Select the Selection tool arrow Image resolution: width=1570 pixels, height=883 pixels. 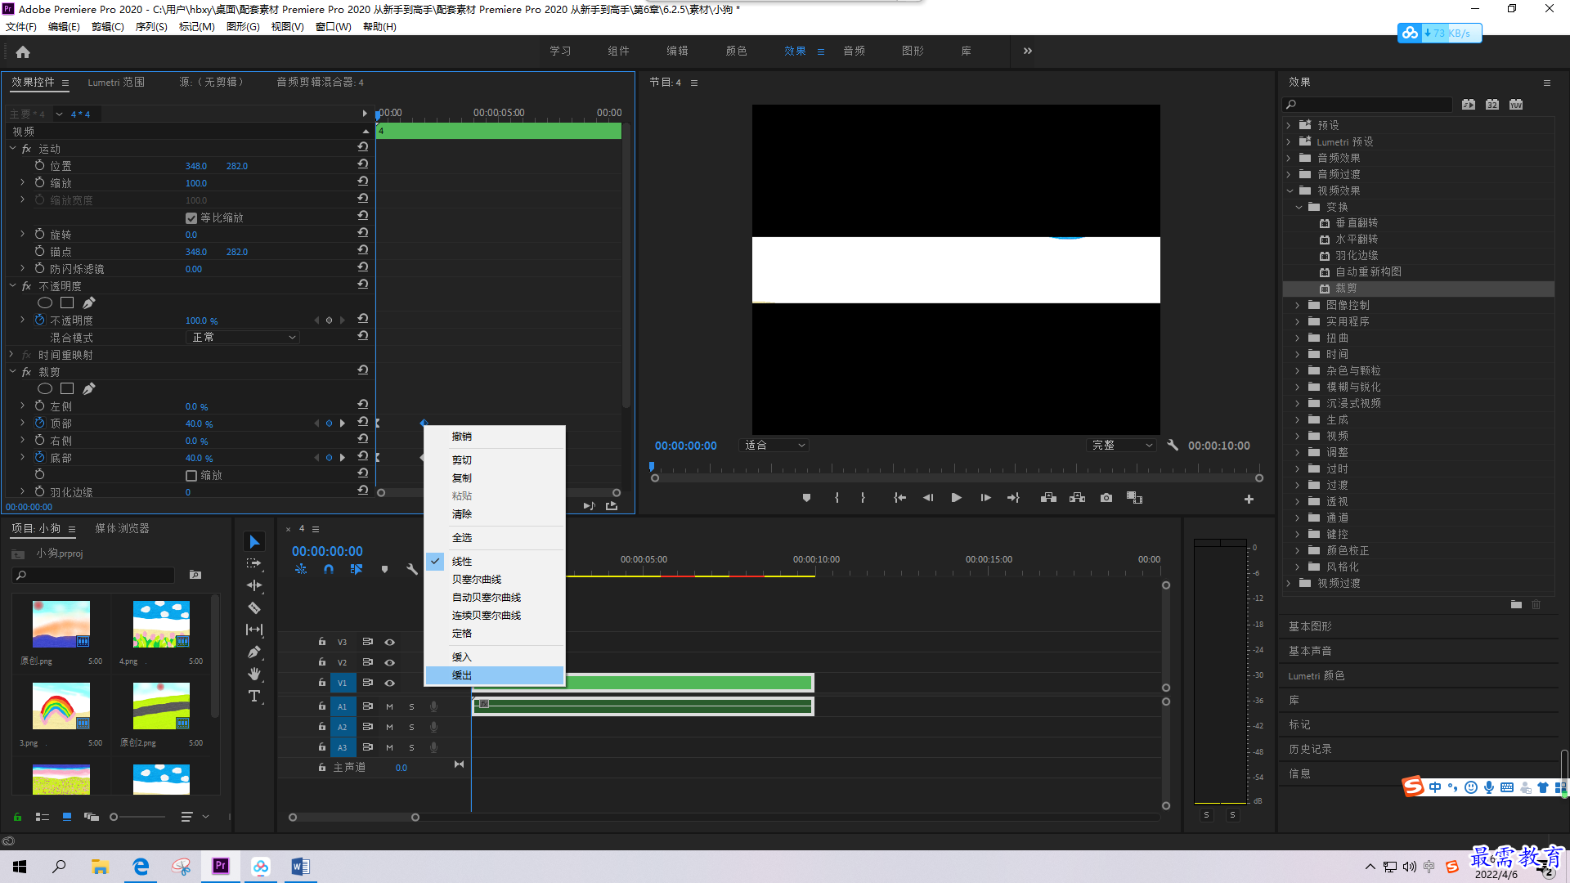[x=254, y=542]
